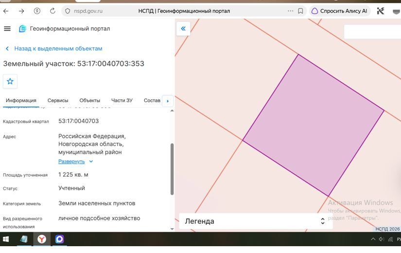Open the Windows Start menu

(6, 239)
